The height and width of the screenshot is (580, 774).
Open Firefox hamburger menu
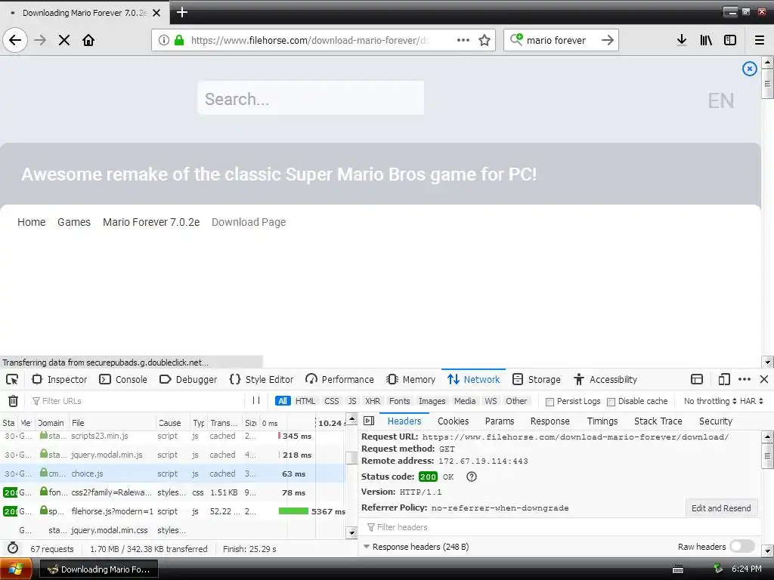(760, 40)
